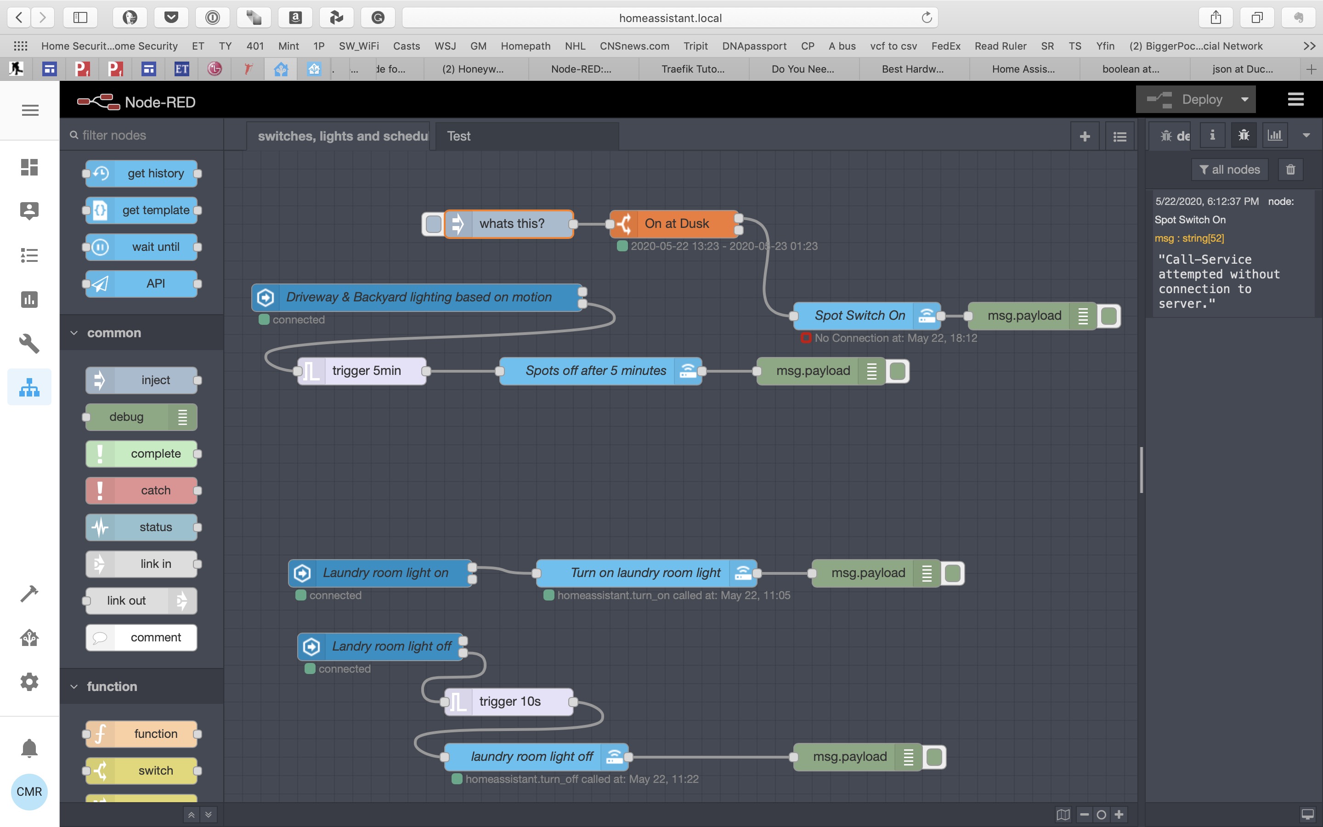Image resolution: width=1323 pixels, height=827 pixels.
Task: Add a new flow with the plus icon
Action: pyautogui.click(x=1085, y=135)
